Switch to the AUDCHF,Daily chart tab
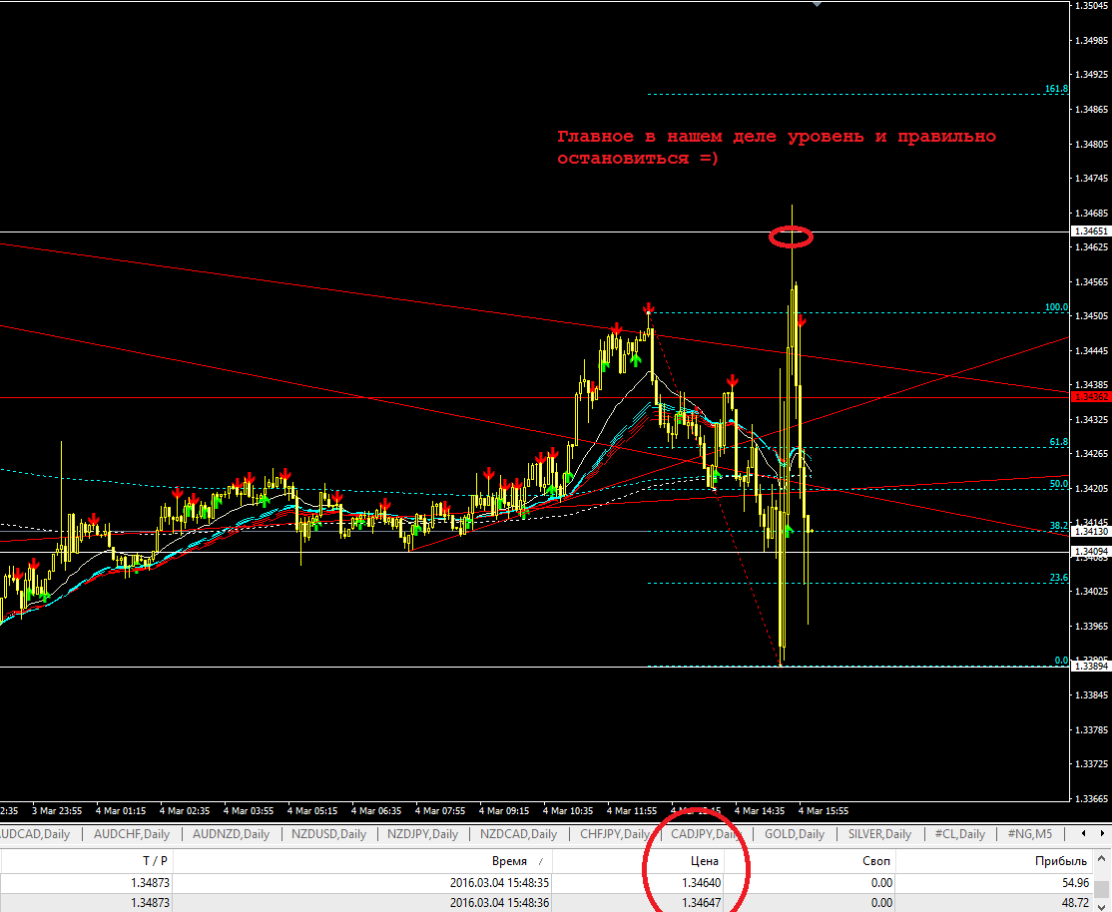The height and width of the screenshot is (912, 1112). pos(132,834)
